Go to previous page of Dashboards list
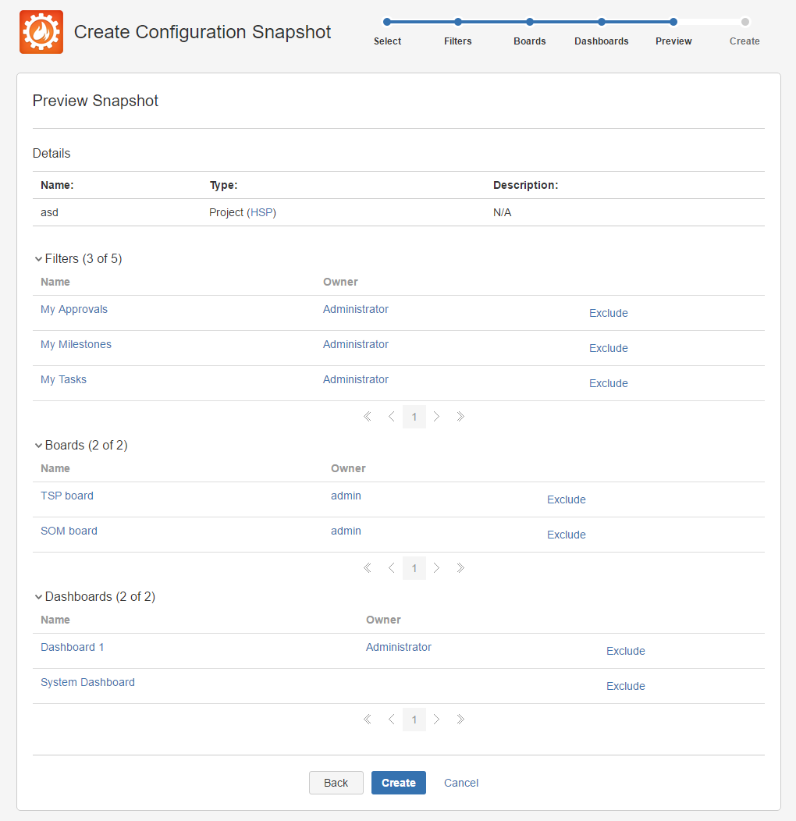796x821 pixels. point(392,719)
